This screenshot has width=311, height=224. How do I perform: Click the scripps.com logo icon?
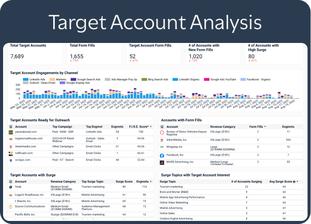coord(11,160)
